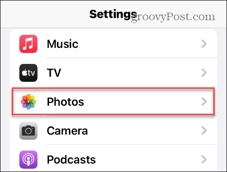Image resolution: width=227 pixels, height=172 pixels.
Task: Expand TV settings via its chevron
Action: coord(204,73)
